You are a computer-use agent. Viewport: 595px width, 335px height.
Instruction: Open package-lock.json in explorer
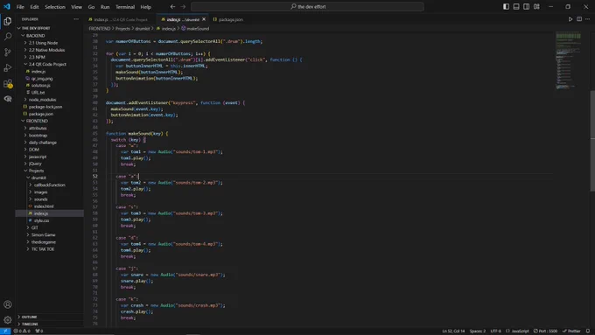tap(49, 107)
